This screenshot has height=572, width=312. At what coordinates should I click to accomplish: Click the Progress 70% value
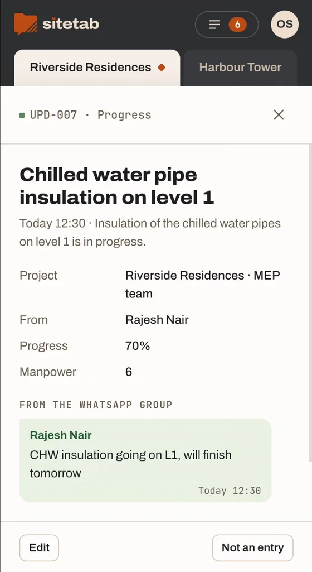(x=138, y=346)
